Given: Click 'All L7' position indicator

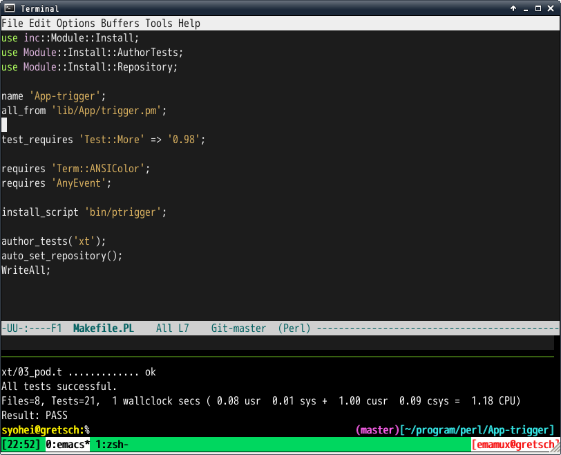Looking at the screenshot, I should pos(173,328).
